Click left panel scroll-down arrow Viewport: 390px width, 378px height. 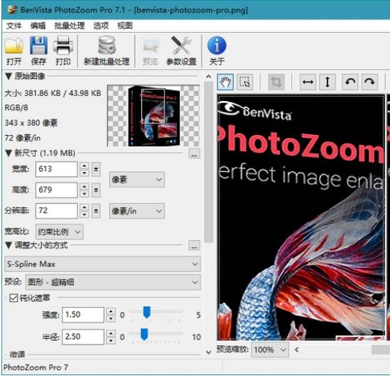[209, 352]
